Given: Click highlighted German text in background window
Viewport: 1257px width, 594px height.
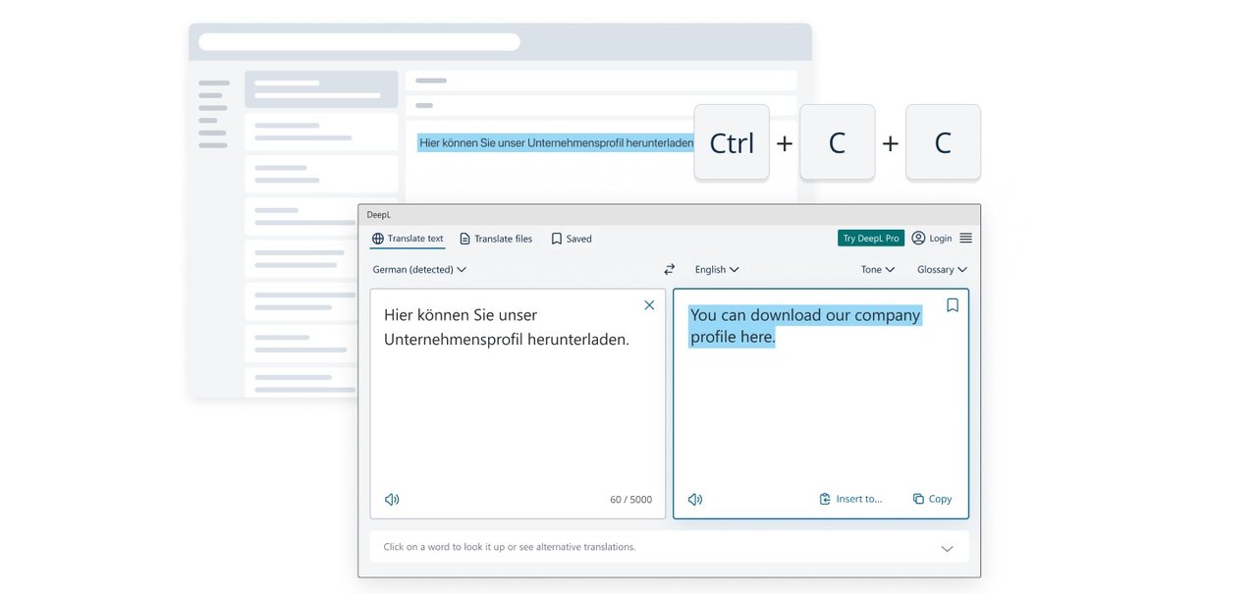Looking at the screenshot, I should [x=556, y=143].
